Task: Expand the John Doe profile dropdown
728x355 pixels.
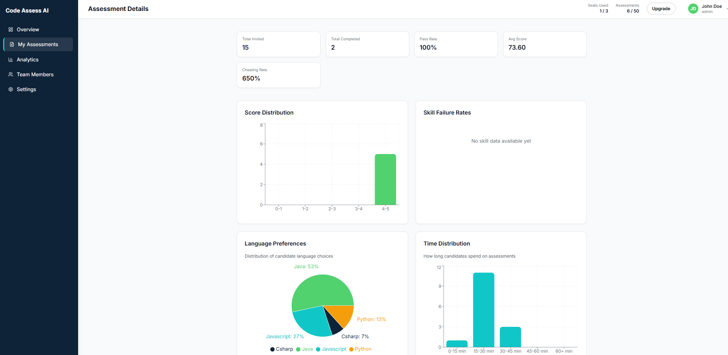Action: [712, 8]
